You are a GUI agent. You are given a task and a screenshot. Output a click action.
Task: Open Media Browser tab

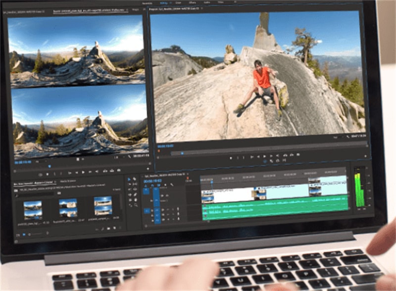coord(68,181)
